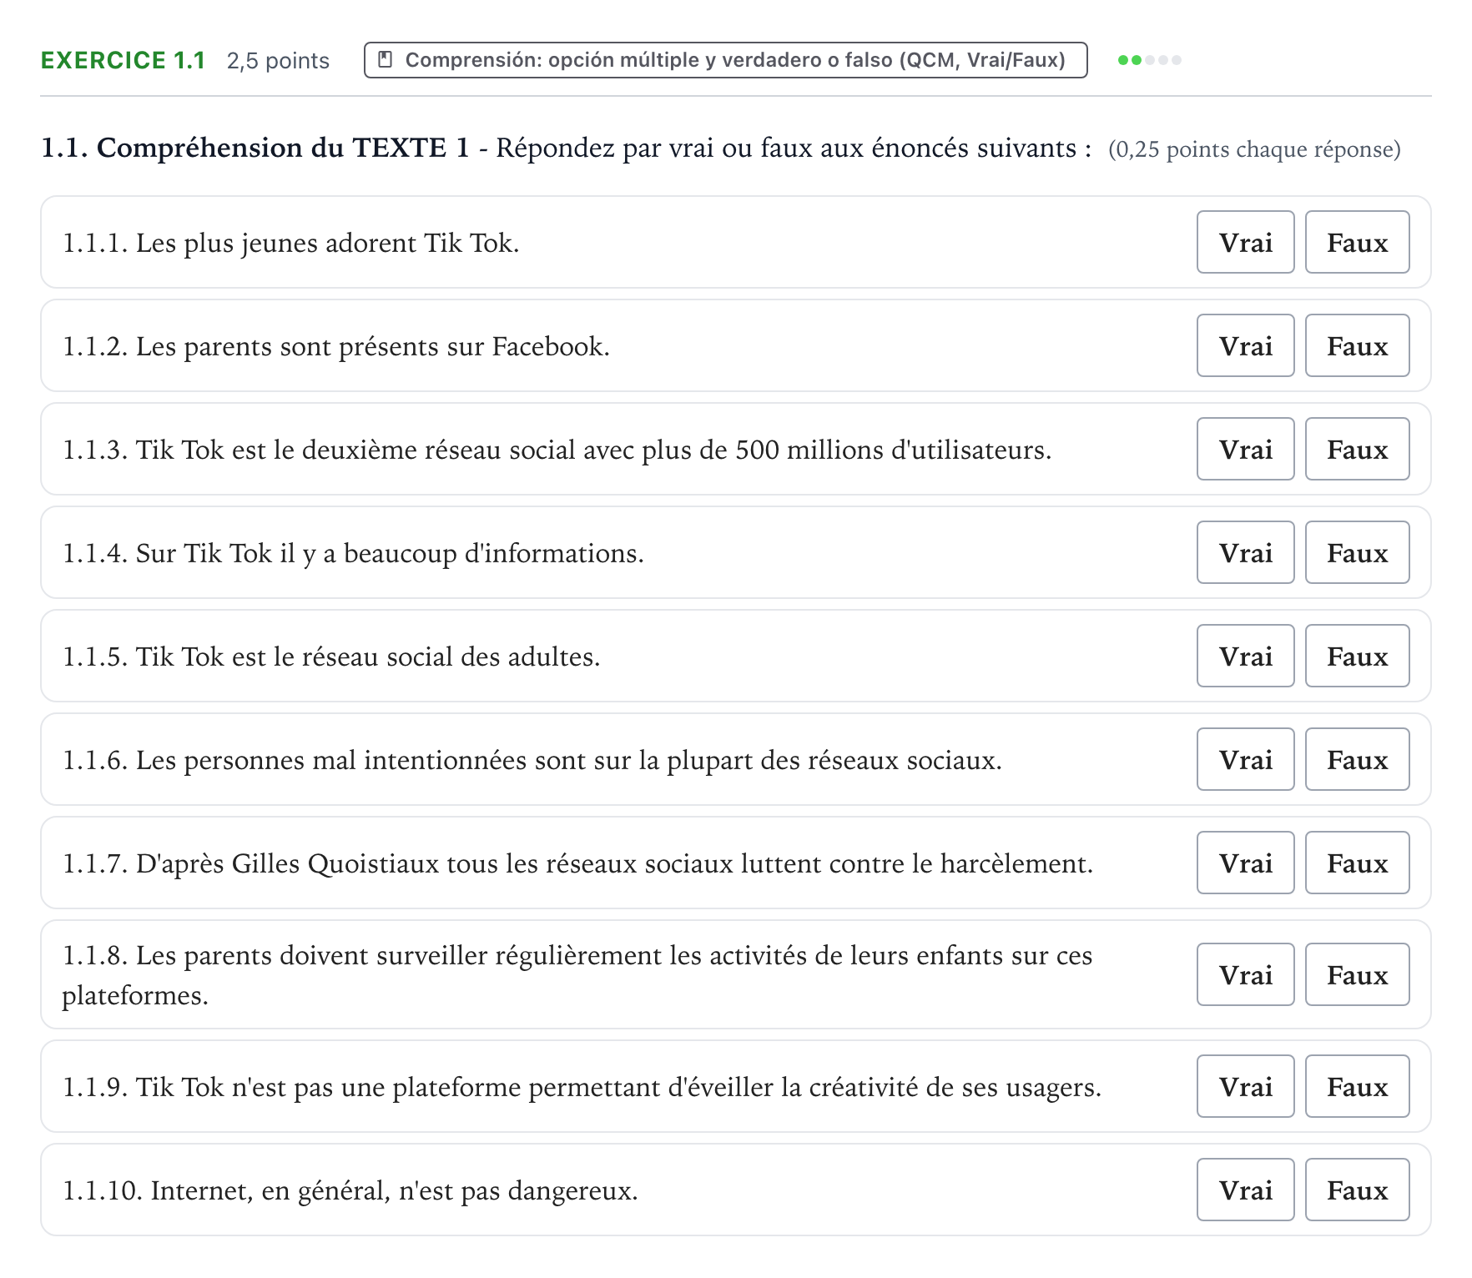Answer Faux for 1.1.4 beaucoup d'informations
Image resolution: width=1472 pixels, height=1278 pixels.
pos(1357,552)
